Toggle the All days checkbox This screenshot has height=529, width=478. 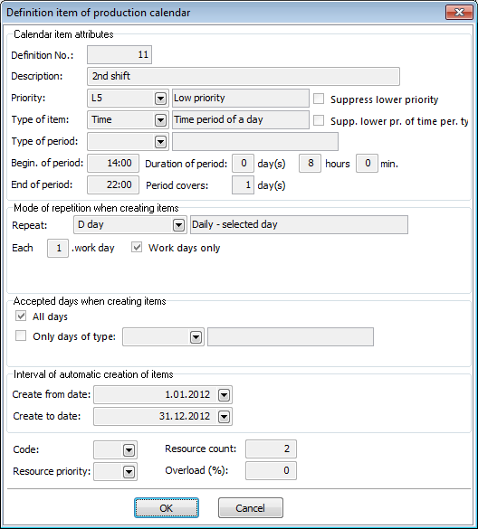pos(21,316)
